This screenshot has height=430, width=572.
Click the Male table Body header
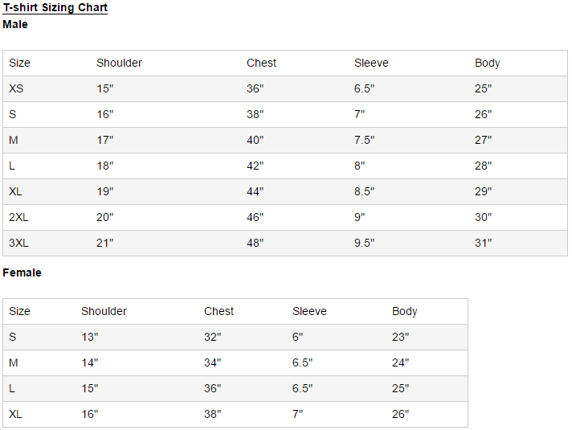click(487, 63)
